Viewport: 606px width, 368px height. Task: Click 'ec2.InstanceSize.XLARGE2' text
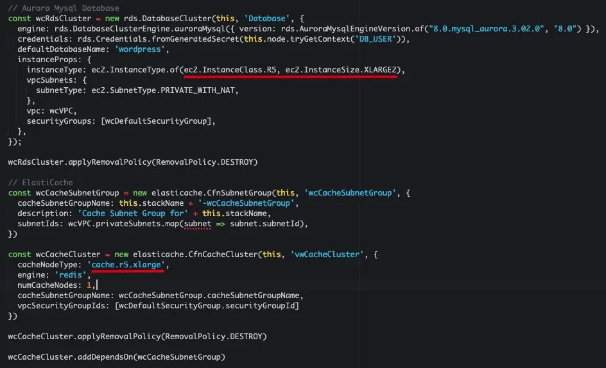click(x=342, y=70)
